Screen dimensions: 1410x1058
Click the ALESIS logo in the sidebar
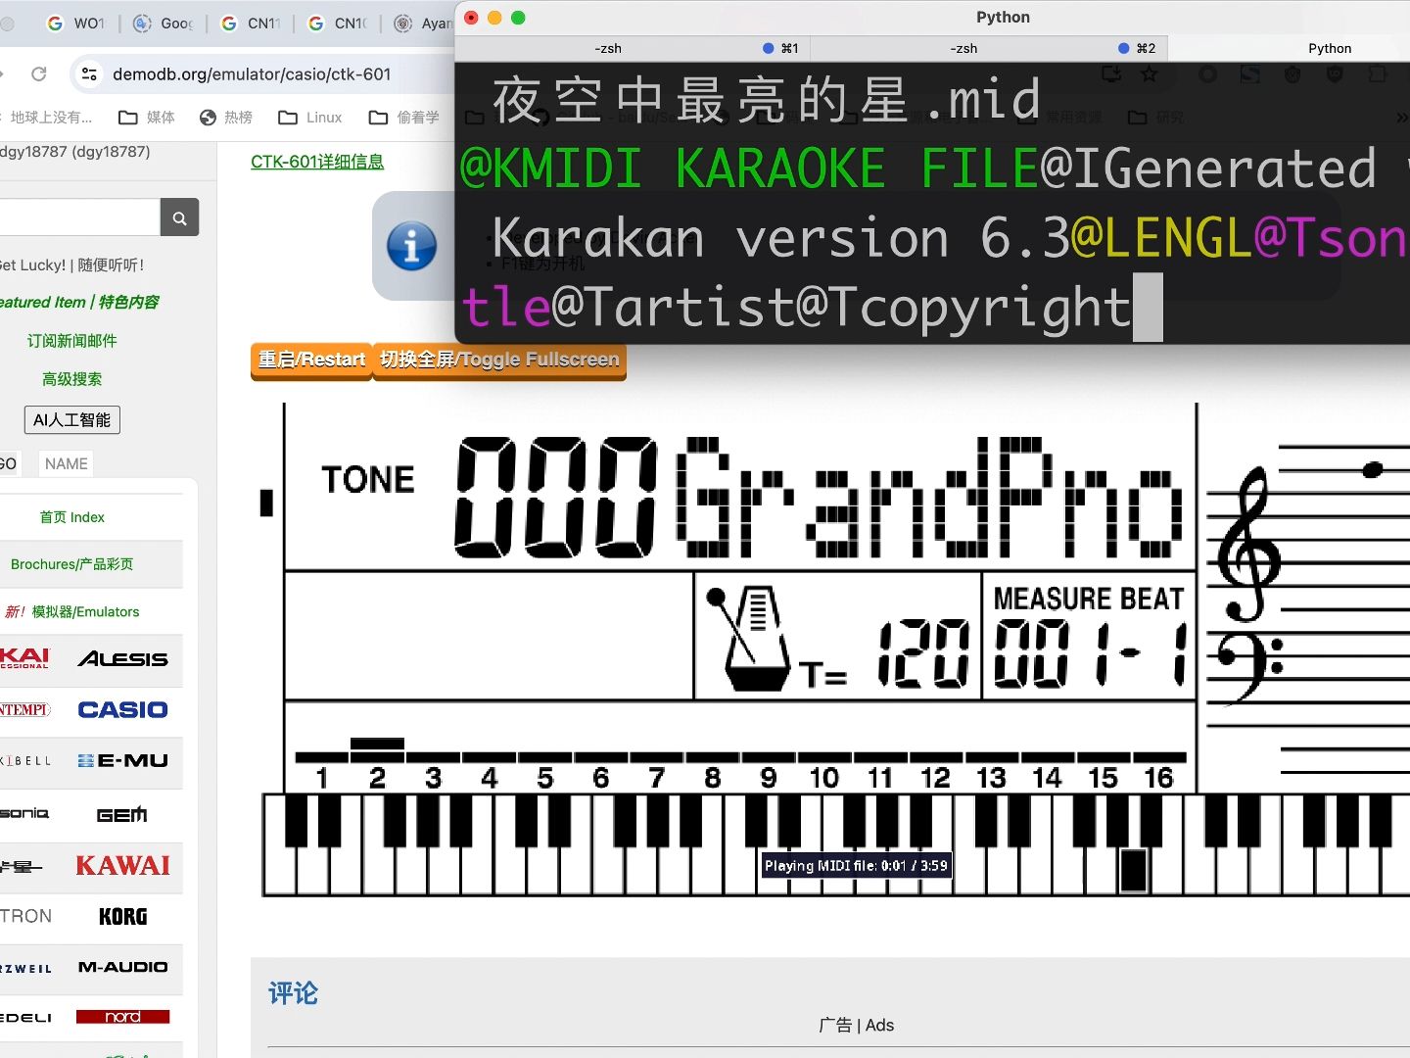pos(124,658)
